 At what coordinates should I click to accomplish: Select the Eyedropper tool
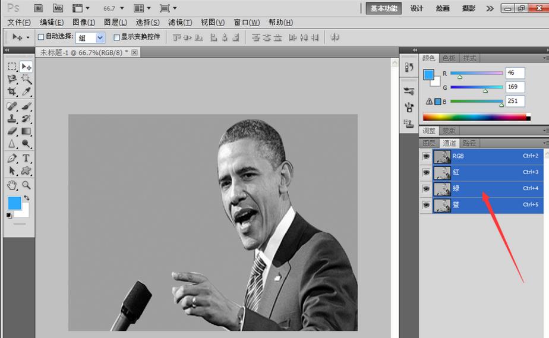26,91
